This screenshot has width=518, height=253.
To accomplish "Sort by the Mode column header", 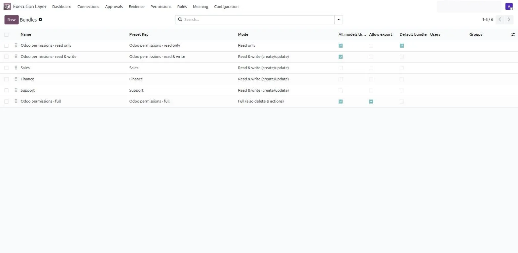I will click(243, 34).
